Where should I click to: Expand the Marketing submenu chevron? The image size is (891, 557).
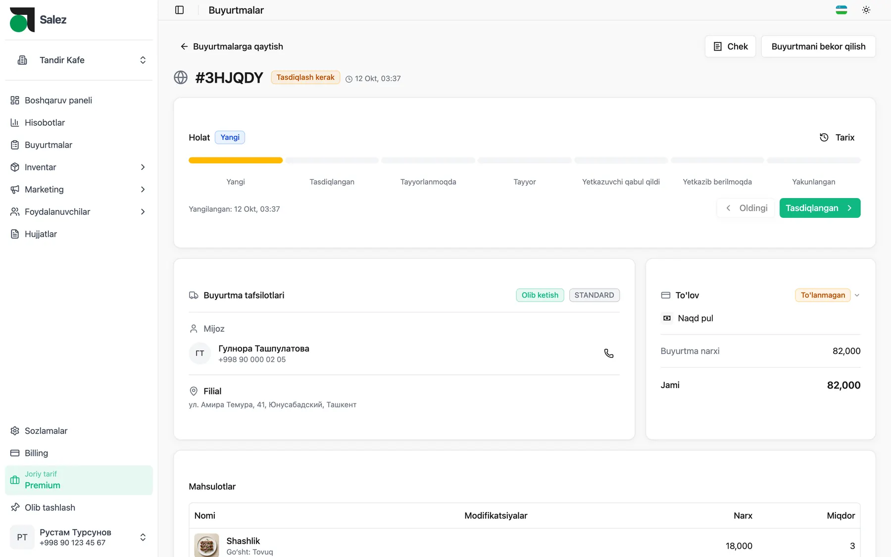pyautogui.click(x=143, y=190)
